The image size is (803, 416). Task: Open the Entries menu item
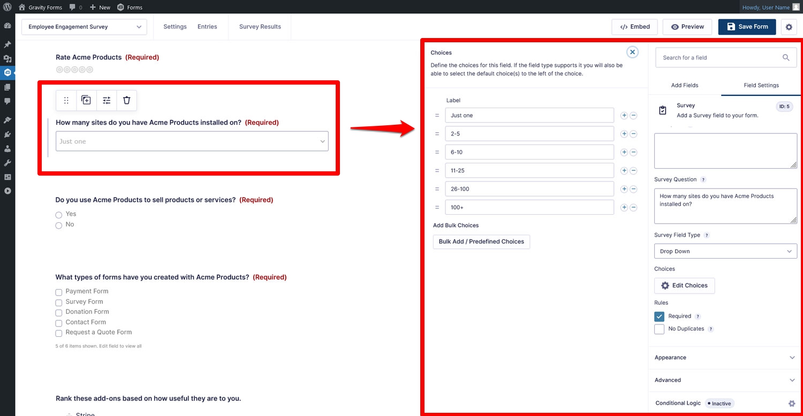[x=207, y=27]
